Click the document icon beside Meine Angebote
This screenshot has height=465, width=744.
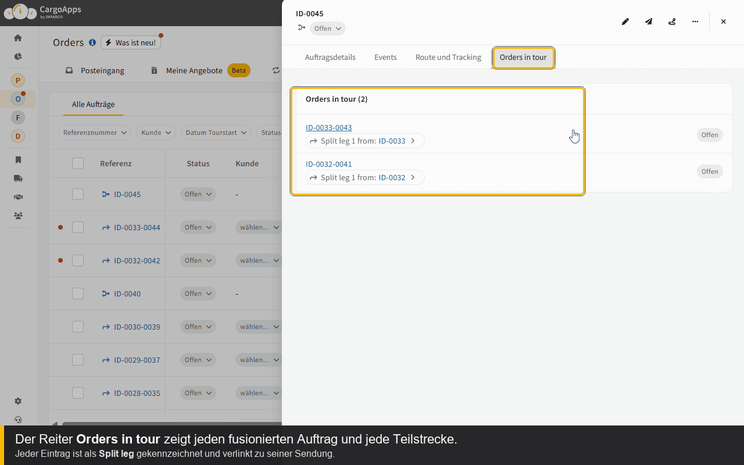tap(154, 70)
